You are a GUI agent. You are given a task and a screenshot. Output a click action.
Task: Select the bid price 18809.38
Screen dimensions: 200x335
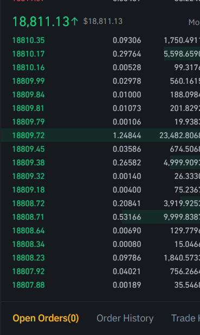pyautogui.click(x=29, y=163)
